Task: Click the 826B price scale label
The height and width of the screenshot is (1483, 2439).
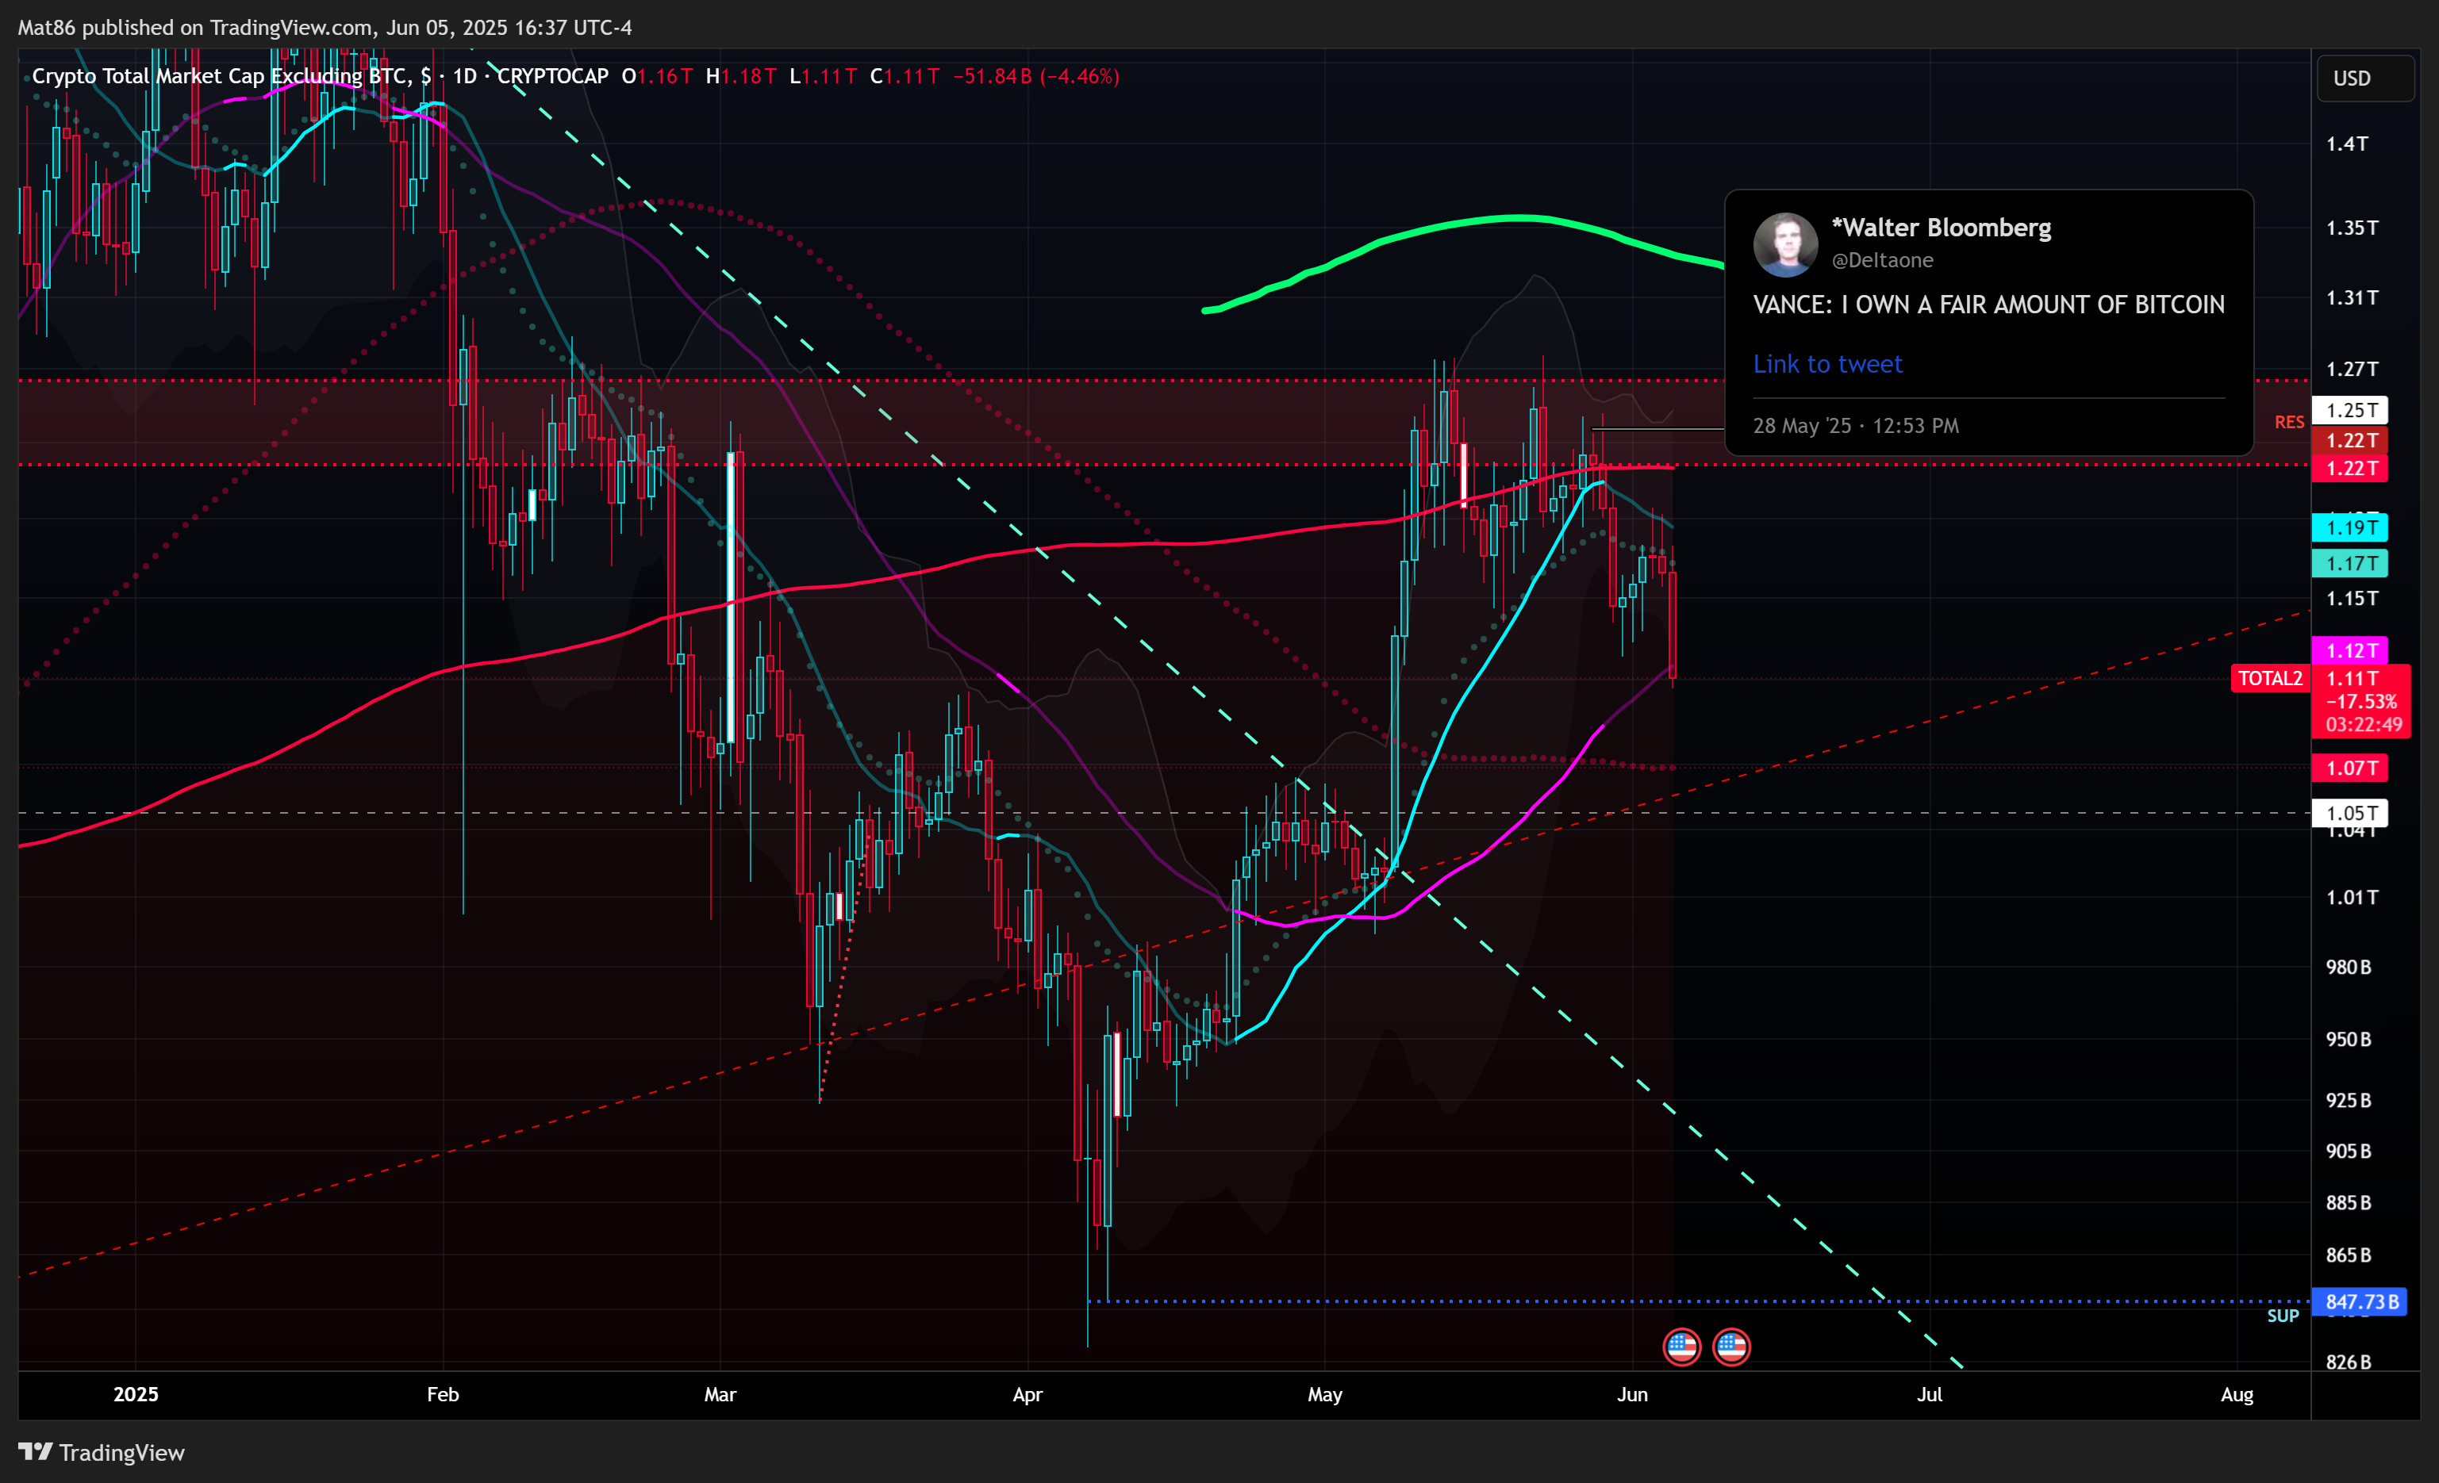Action: coord(2348,1362)
